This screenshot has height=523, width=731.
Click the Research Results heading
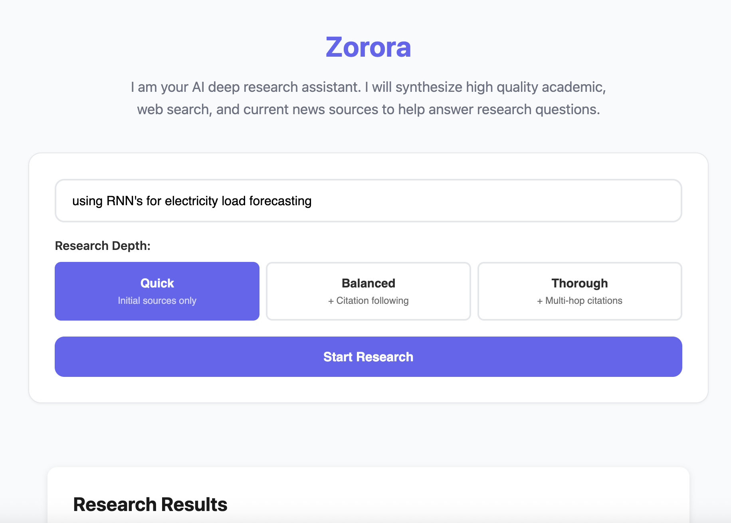[x=150, y=504]
